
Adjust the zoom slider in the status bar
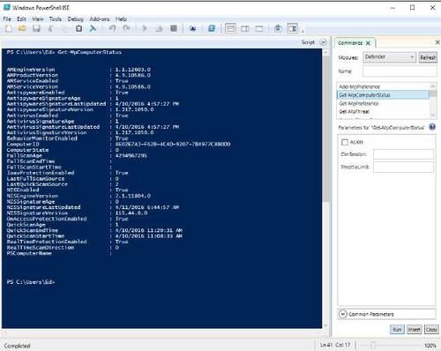click(373, 345)
